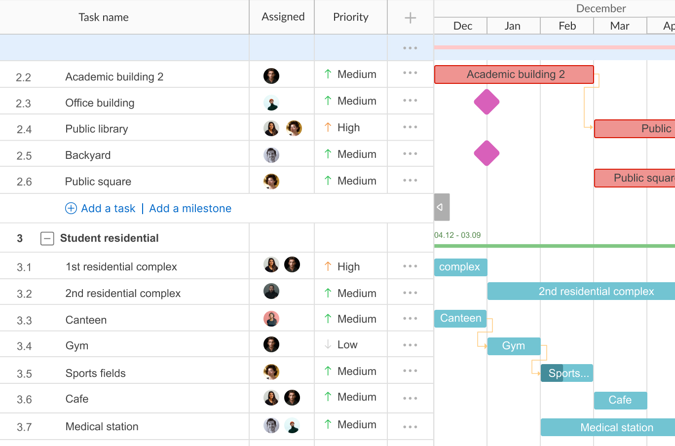Click the add column plus icon
Viewport: 675px width, 446px height.
pos(410,18)
